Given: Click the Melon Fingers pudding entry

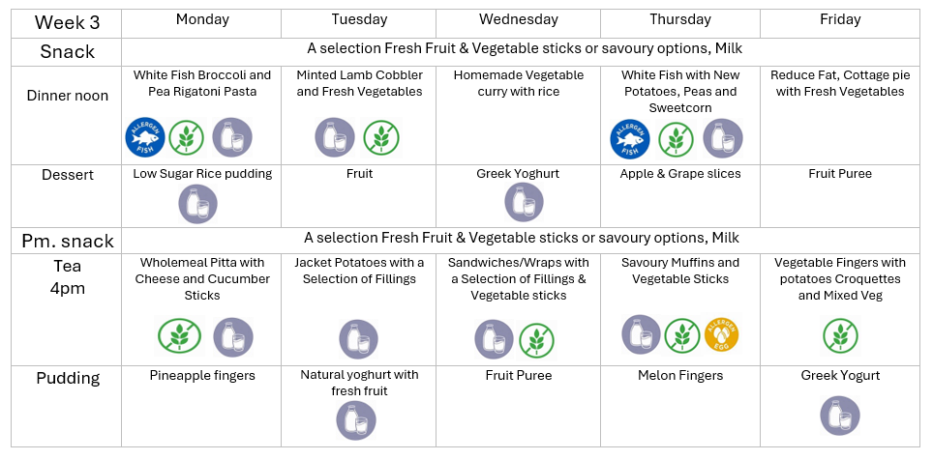Looking at the screenshot, I should 680,375.
